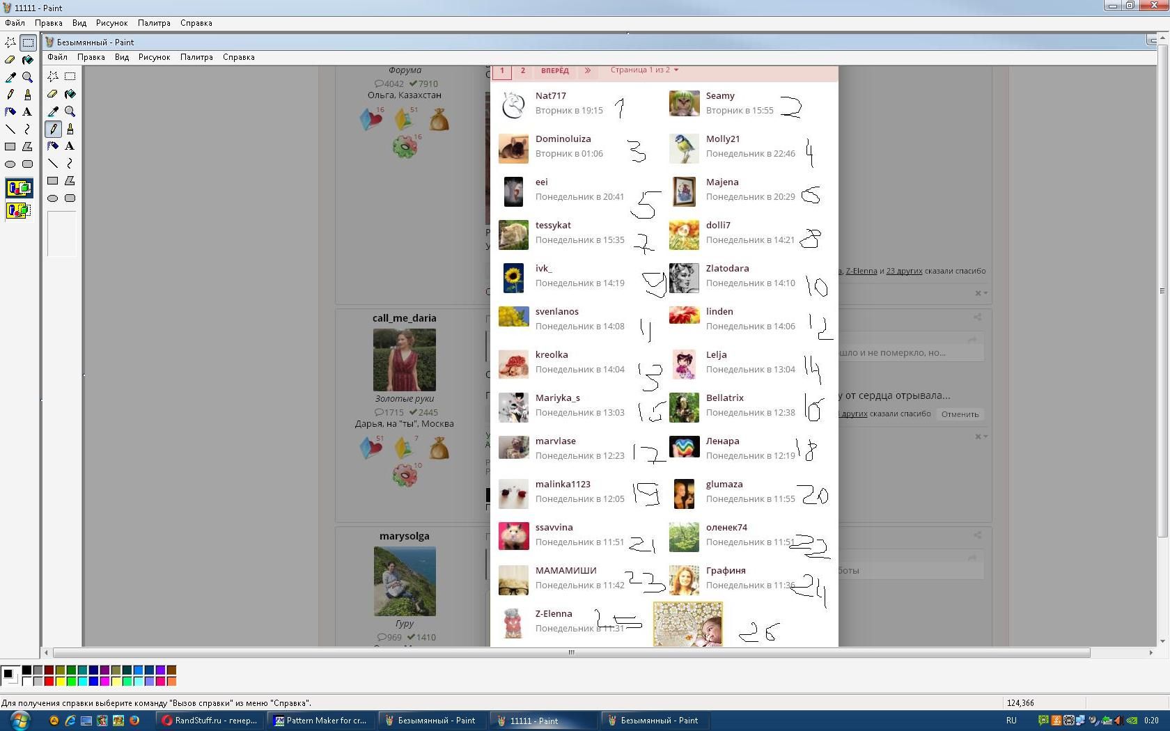
Task: Enable the transparent selection option below the outer toolbox
Action: [19, 210]
